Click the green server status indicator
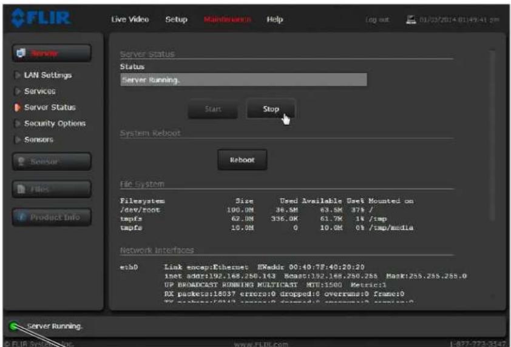511x347 pixels. tap(14, 326)
